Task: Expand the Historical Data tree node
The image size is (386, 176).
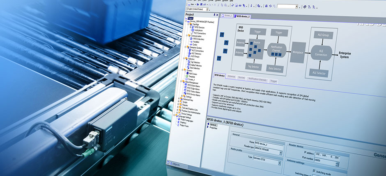Action: click(x=179, y=98)
